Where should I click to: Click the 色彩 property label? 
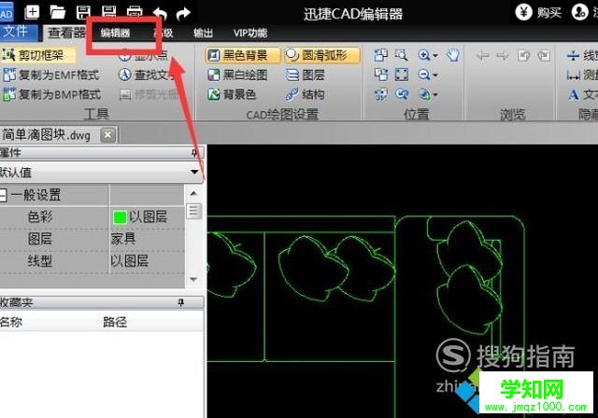click(40, 217)
